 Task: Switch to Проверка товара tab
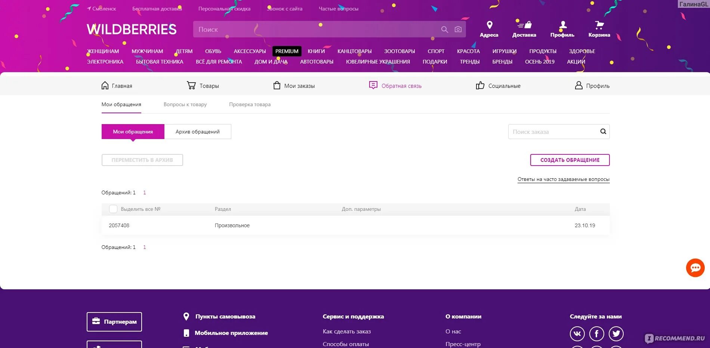tap(250, 104)
